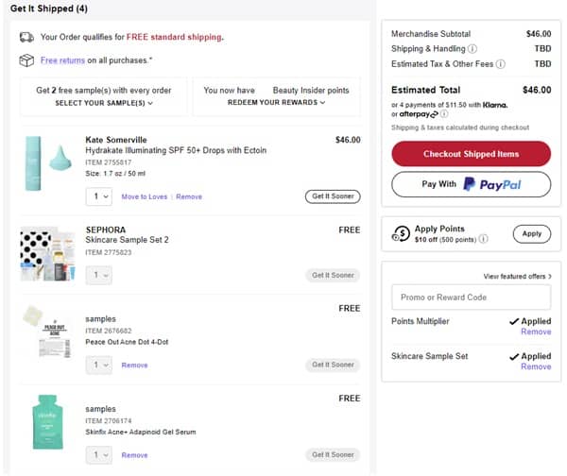Click the shipping truck icon
The height and width of the screenshot is (476, 567).
(x=26, y=37)
